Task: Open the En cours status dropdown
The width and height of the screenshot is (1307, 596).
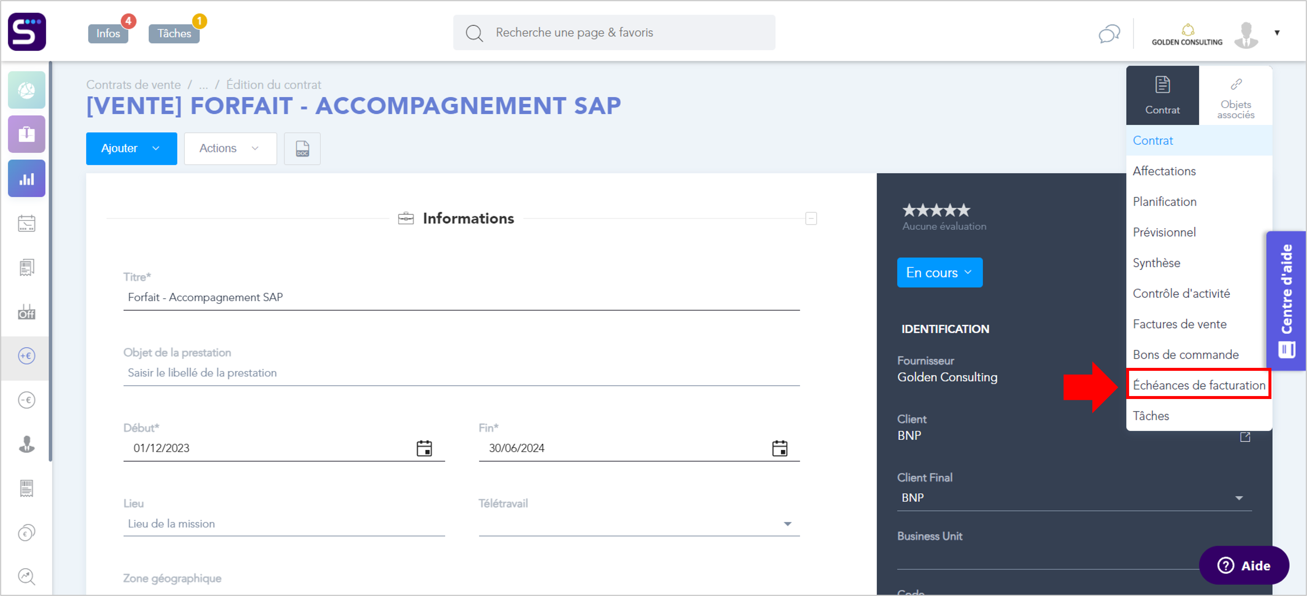Action: (x=940, y=273)
